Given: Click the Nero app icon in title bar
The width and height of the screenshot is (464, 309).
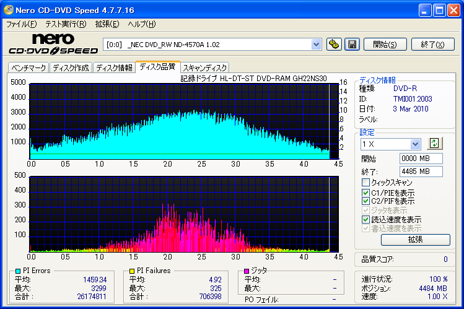Looking at the screenshot, I should 9,10.
